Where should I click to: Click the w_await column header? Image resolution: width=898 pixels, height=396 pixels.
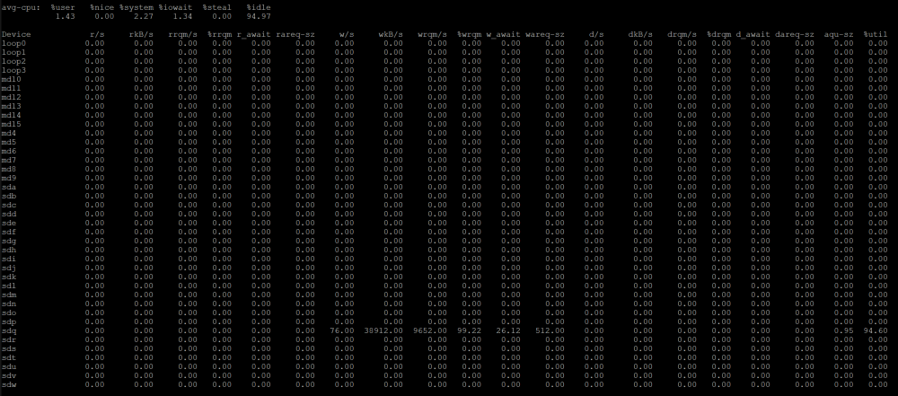click(504, 34)
